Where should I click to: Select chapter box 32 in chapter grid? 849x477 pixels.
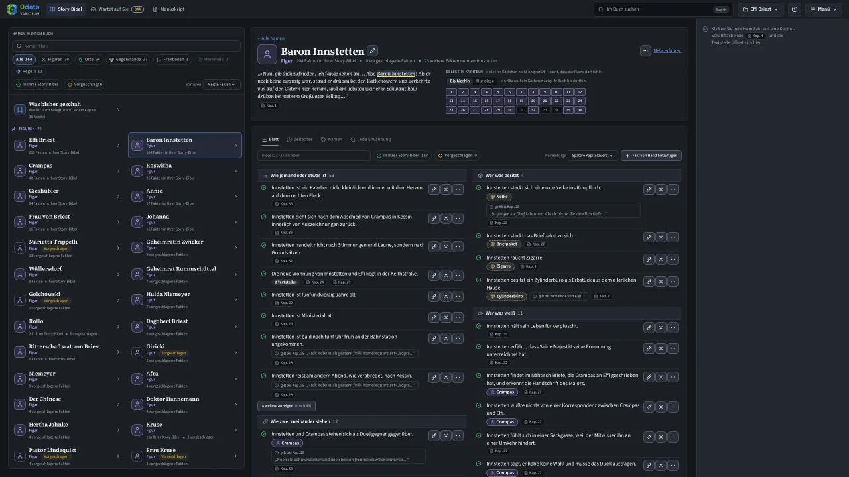tap(533, 110)
